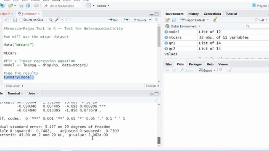Clear environment objects with broom icon
The height and width of the screenshot is (151, 269).
click(215, 20)
